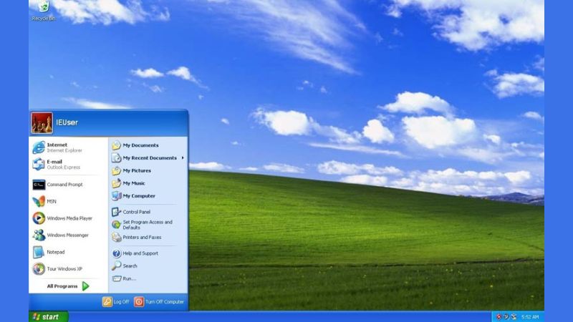Click the IEUser chess account picture

(42, 123)
